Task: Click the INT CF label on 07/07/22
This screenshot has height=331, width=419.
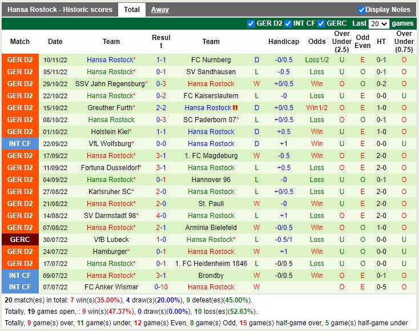Action: pyautogui.click(x=20, y=287)
